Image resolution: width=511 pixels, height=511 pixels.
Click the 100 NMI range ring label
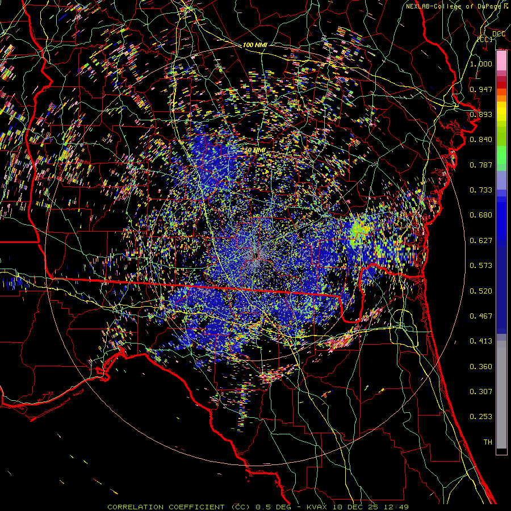pyautogui.click(x=255, y=45)
